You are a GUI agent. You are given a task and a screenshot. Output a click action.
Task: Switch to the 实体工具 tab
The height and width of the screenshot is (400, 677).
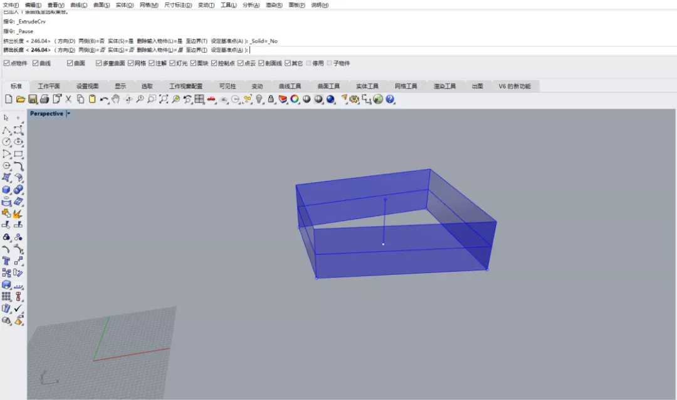pyautogui.click(x=367, y=86)
